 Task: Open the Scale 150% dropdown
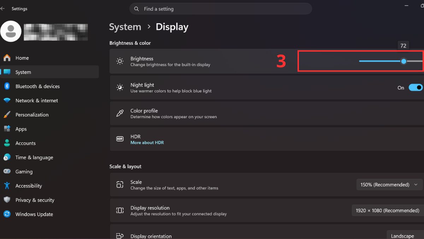[x=390, y=184]
